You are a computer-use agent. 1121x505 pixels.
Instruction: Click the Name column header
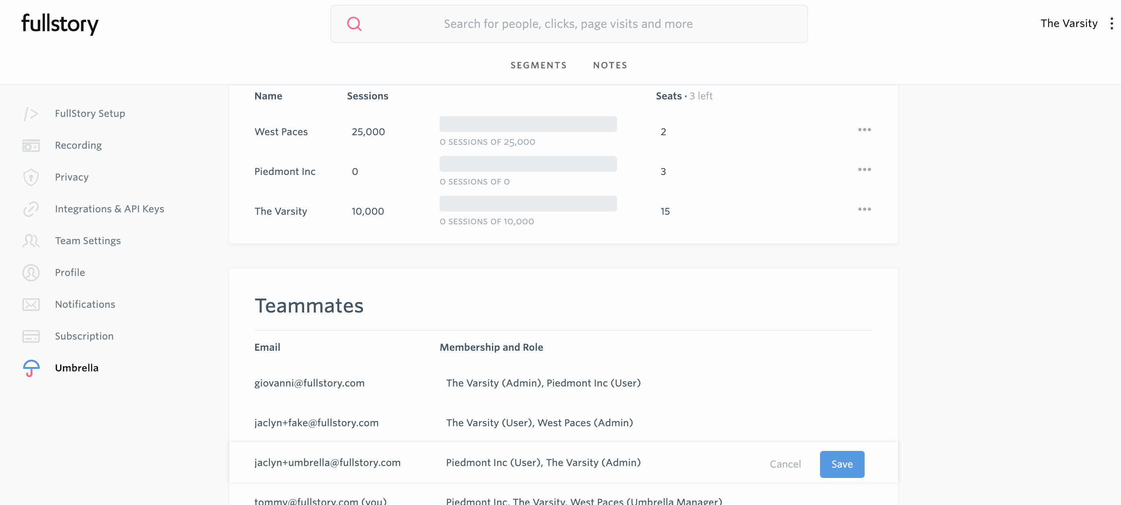pyautogui.click(x=268, y=96)
